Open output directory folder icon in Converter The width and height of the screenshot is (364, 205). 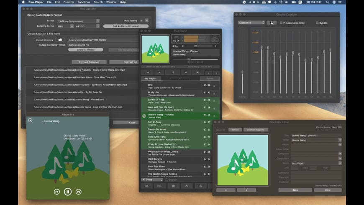pyautogui.click(x=60, y=40)
